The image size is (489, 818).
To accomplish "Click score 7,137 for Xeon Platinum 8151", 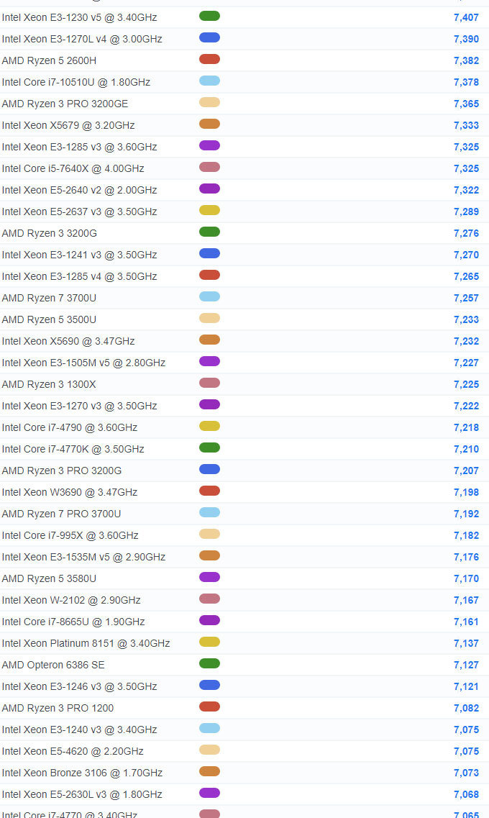I will (466, 643).
